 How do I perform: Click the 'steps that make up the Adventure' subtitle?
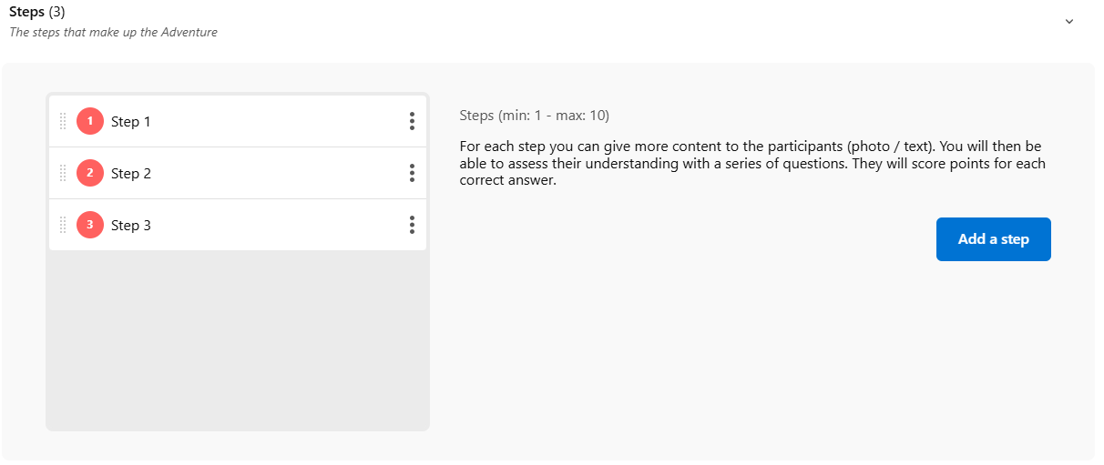point(113,32)
